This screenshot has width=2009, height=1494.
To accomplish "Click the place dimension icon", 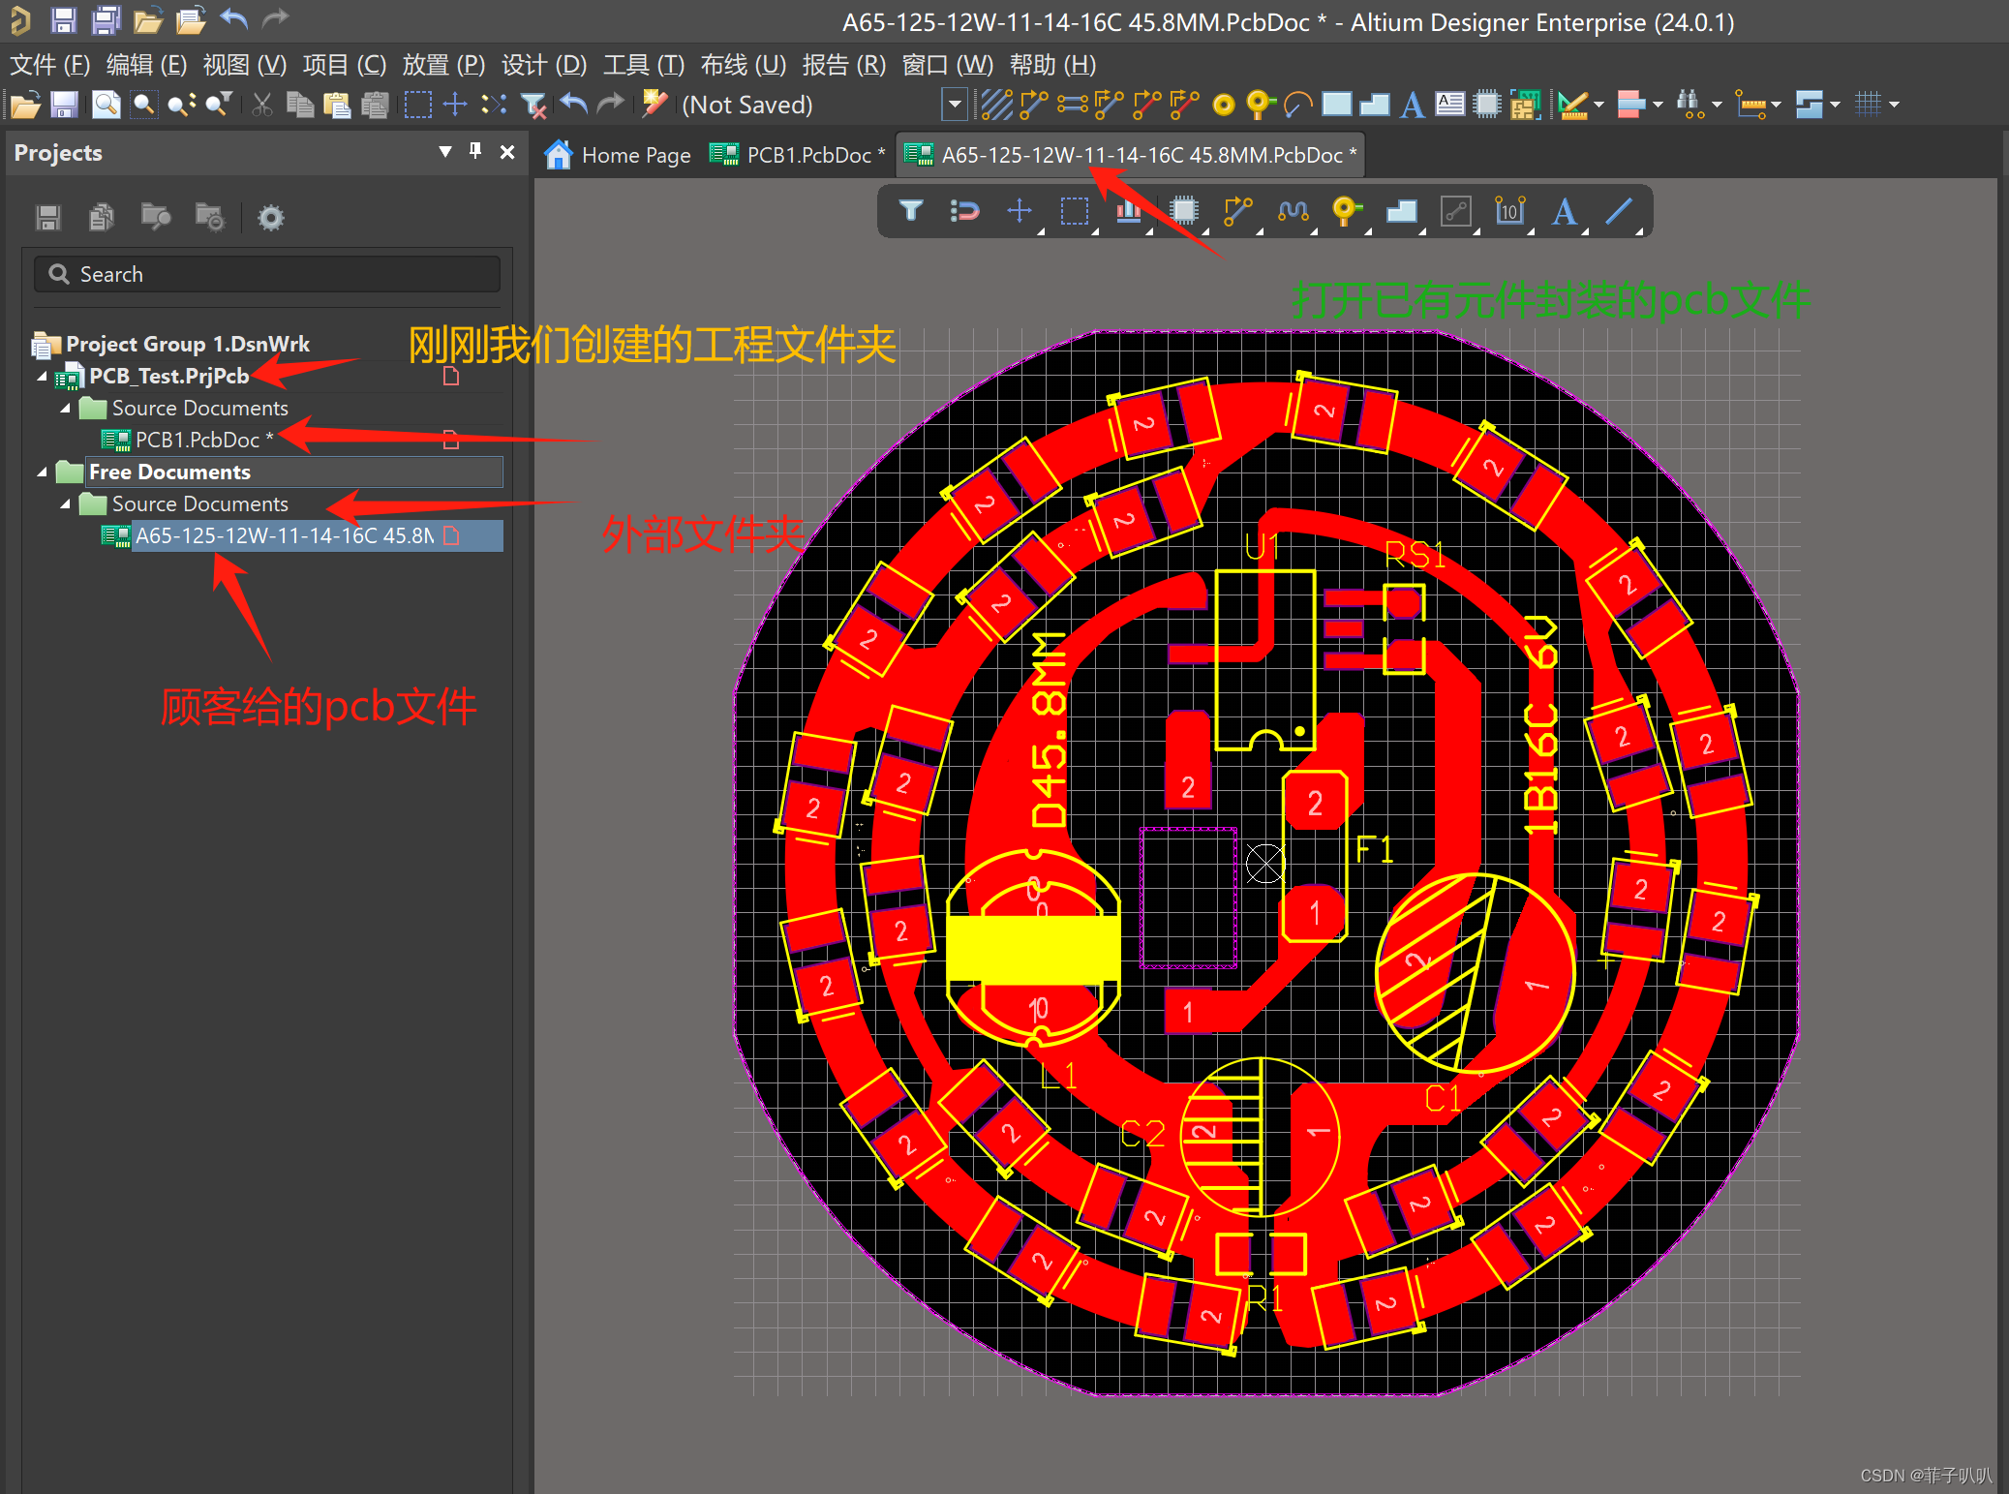I will [x=1509, y=210].
